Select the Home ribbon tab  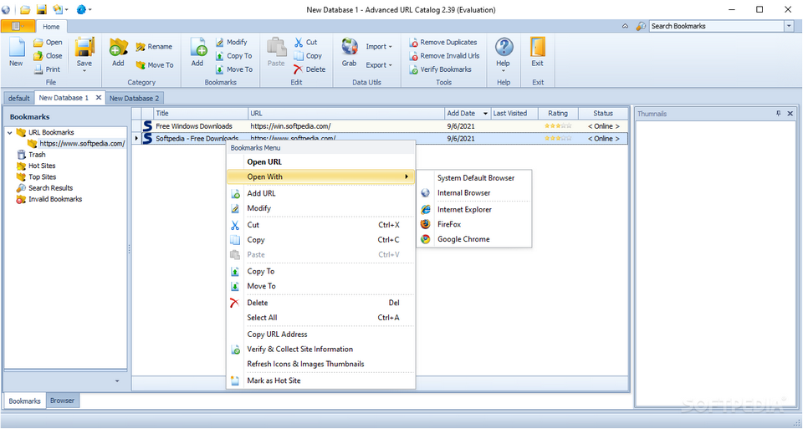click(51, 27)
